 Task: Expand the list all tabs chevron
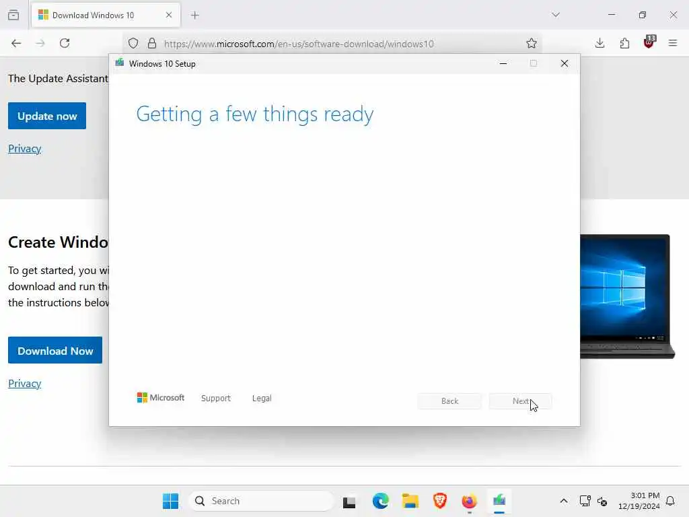pyautogui.click(x=556, y=15)
